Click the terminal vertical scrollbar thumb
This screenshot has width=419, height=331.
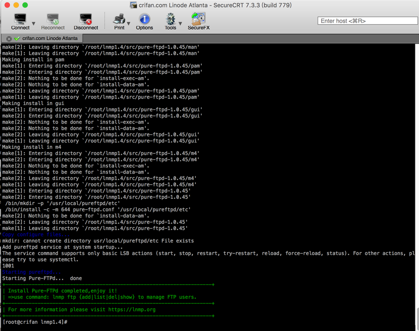[x=417, y=319]
